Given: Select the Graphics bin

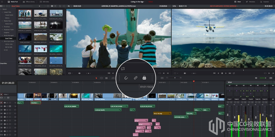Looking at the screenshot, I should tap(7, 32).
